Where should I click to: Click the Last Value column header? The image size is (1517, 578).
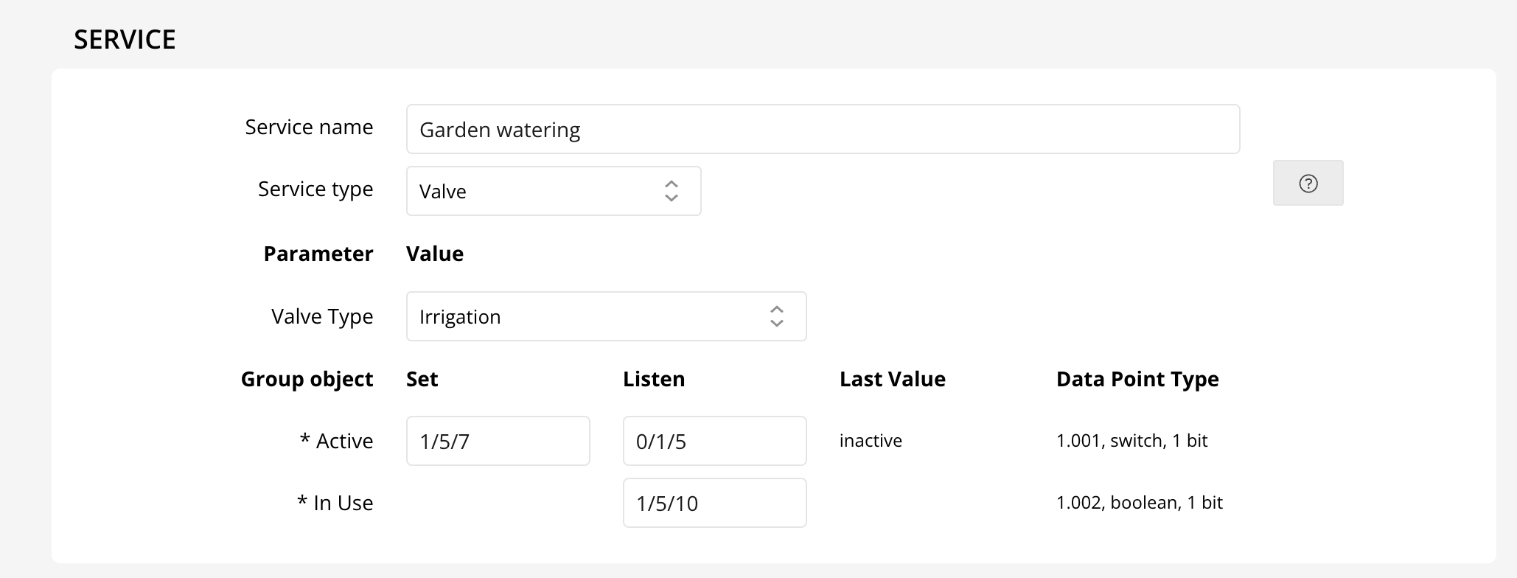click(x=892, y=379)
